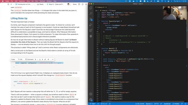This screenshot has height=105, width=188.
Task: Favorite the Notion page with the star
Action: pos(86,4)
